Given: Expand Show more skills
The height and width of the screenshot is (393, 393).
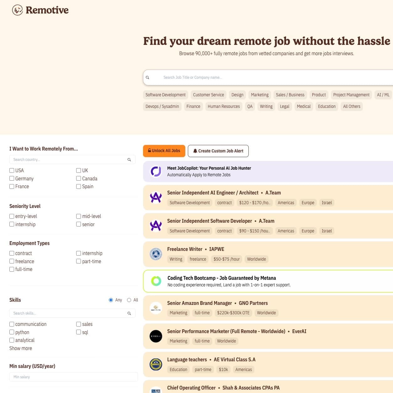Looking at the screenshot, I should point(20,348).
